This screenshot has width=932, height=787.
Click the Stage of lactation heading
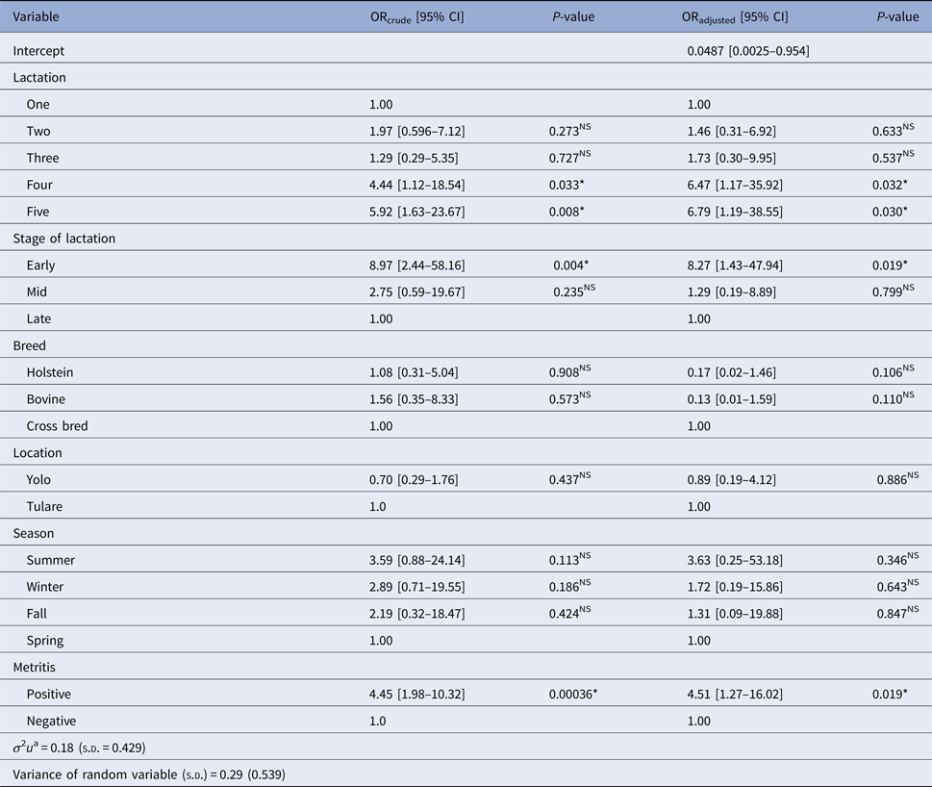click(x=63, y=239)
